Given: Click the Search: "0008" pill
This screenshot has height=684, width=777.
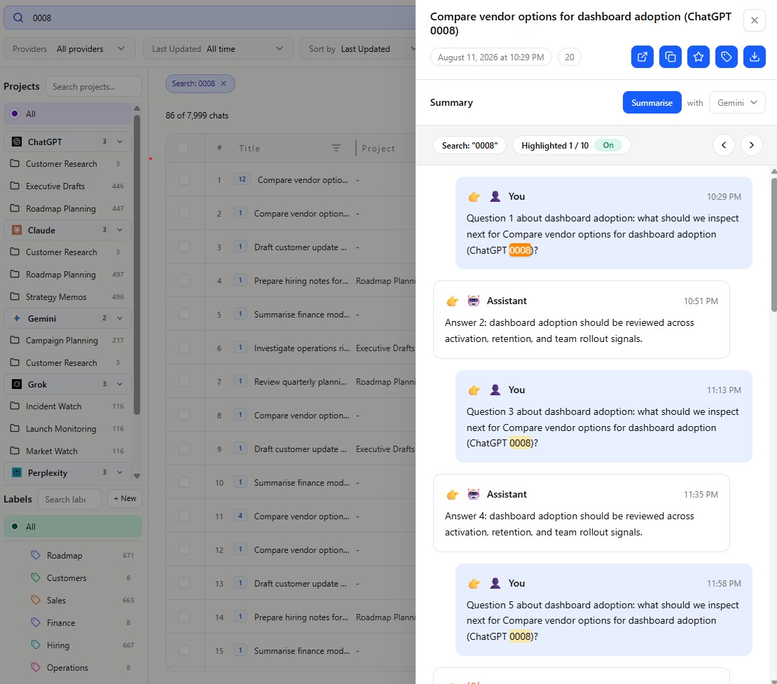Looking at the screenshot, I should [x=469, y=145].
